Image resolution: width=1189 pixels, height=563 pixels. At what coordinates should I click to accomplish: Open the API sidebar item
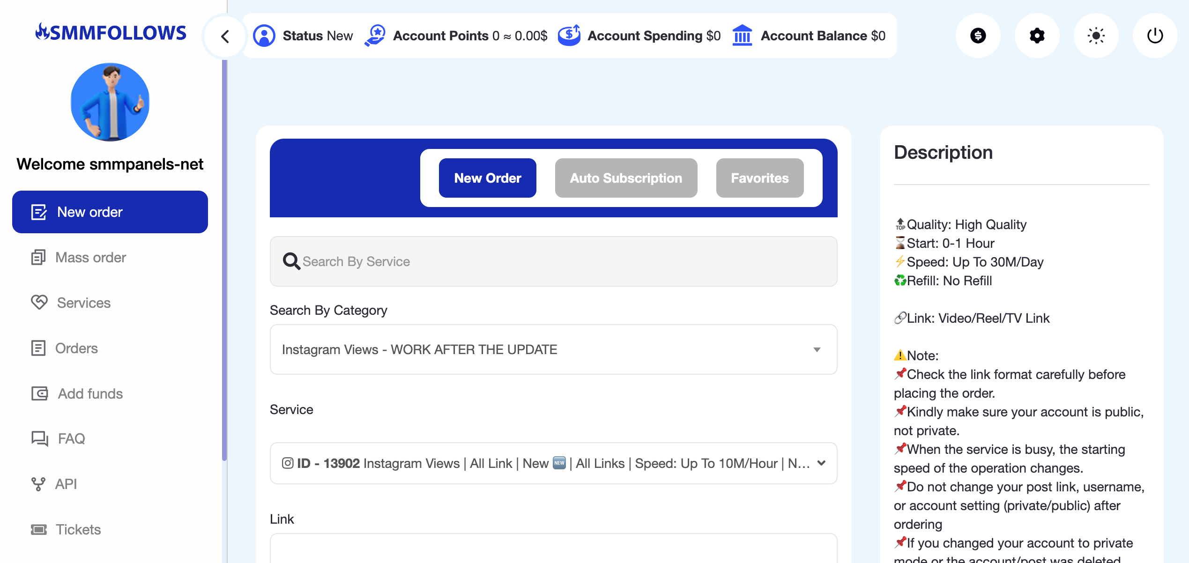(x=66, y=484)
